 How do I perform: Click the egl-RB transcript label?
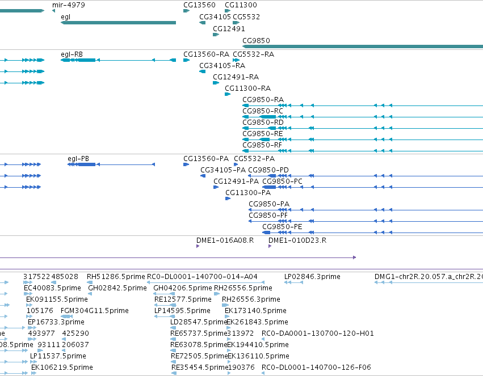[x=72, y=54]
